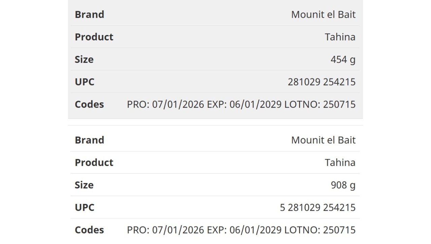Select the second Mounit el Bait value
431x244 pixels.
323,140
